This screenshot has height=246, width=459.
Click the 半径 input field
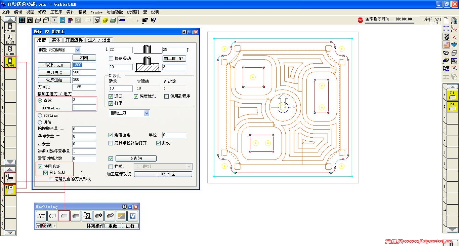click(174, 135)
